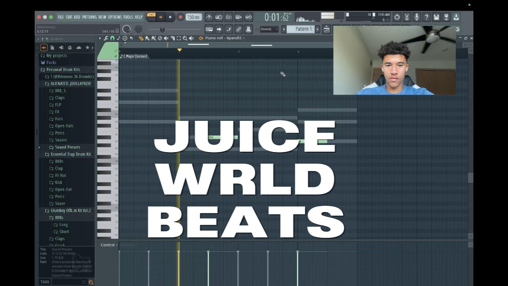Select the delete tool
Viewport: 508px width, 286px height.
[160, 38]
